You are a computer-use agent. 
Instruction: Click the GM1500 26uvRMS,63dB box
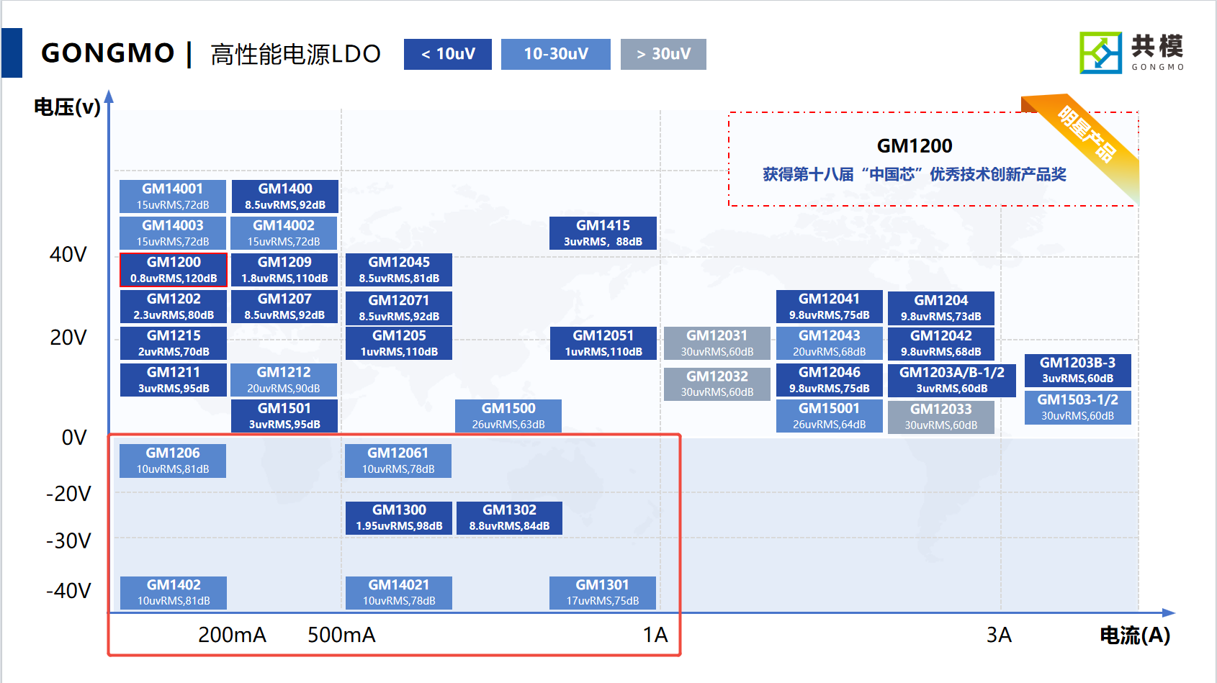click(x=508, y=416)
